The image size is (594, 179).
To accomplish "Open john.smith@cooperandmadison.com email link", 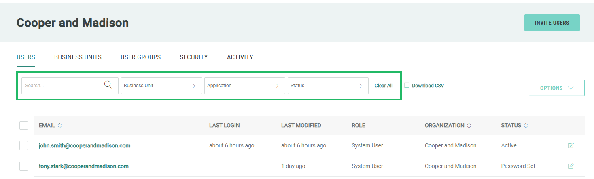I will coord(85,145).
